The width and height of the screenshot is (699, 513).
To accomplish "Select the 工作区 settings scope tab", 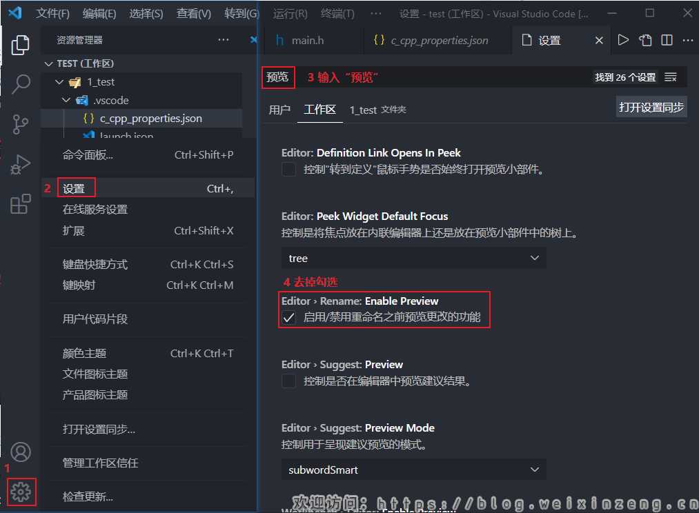I will [x=319, y=110].
